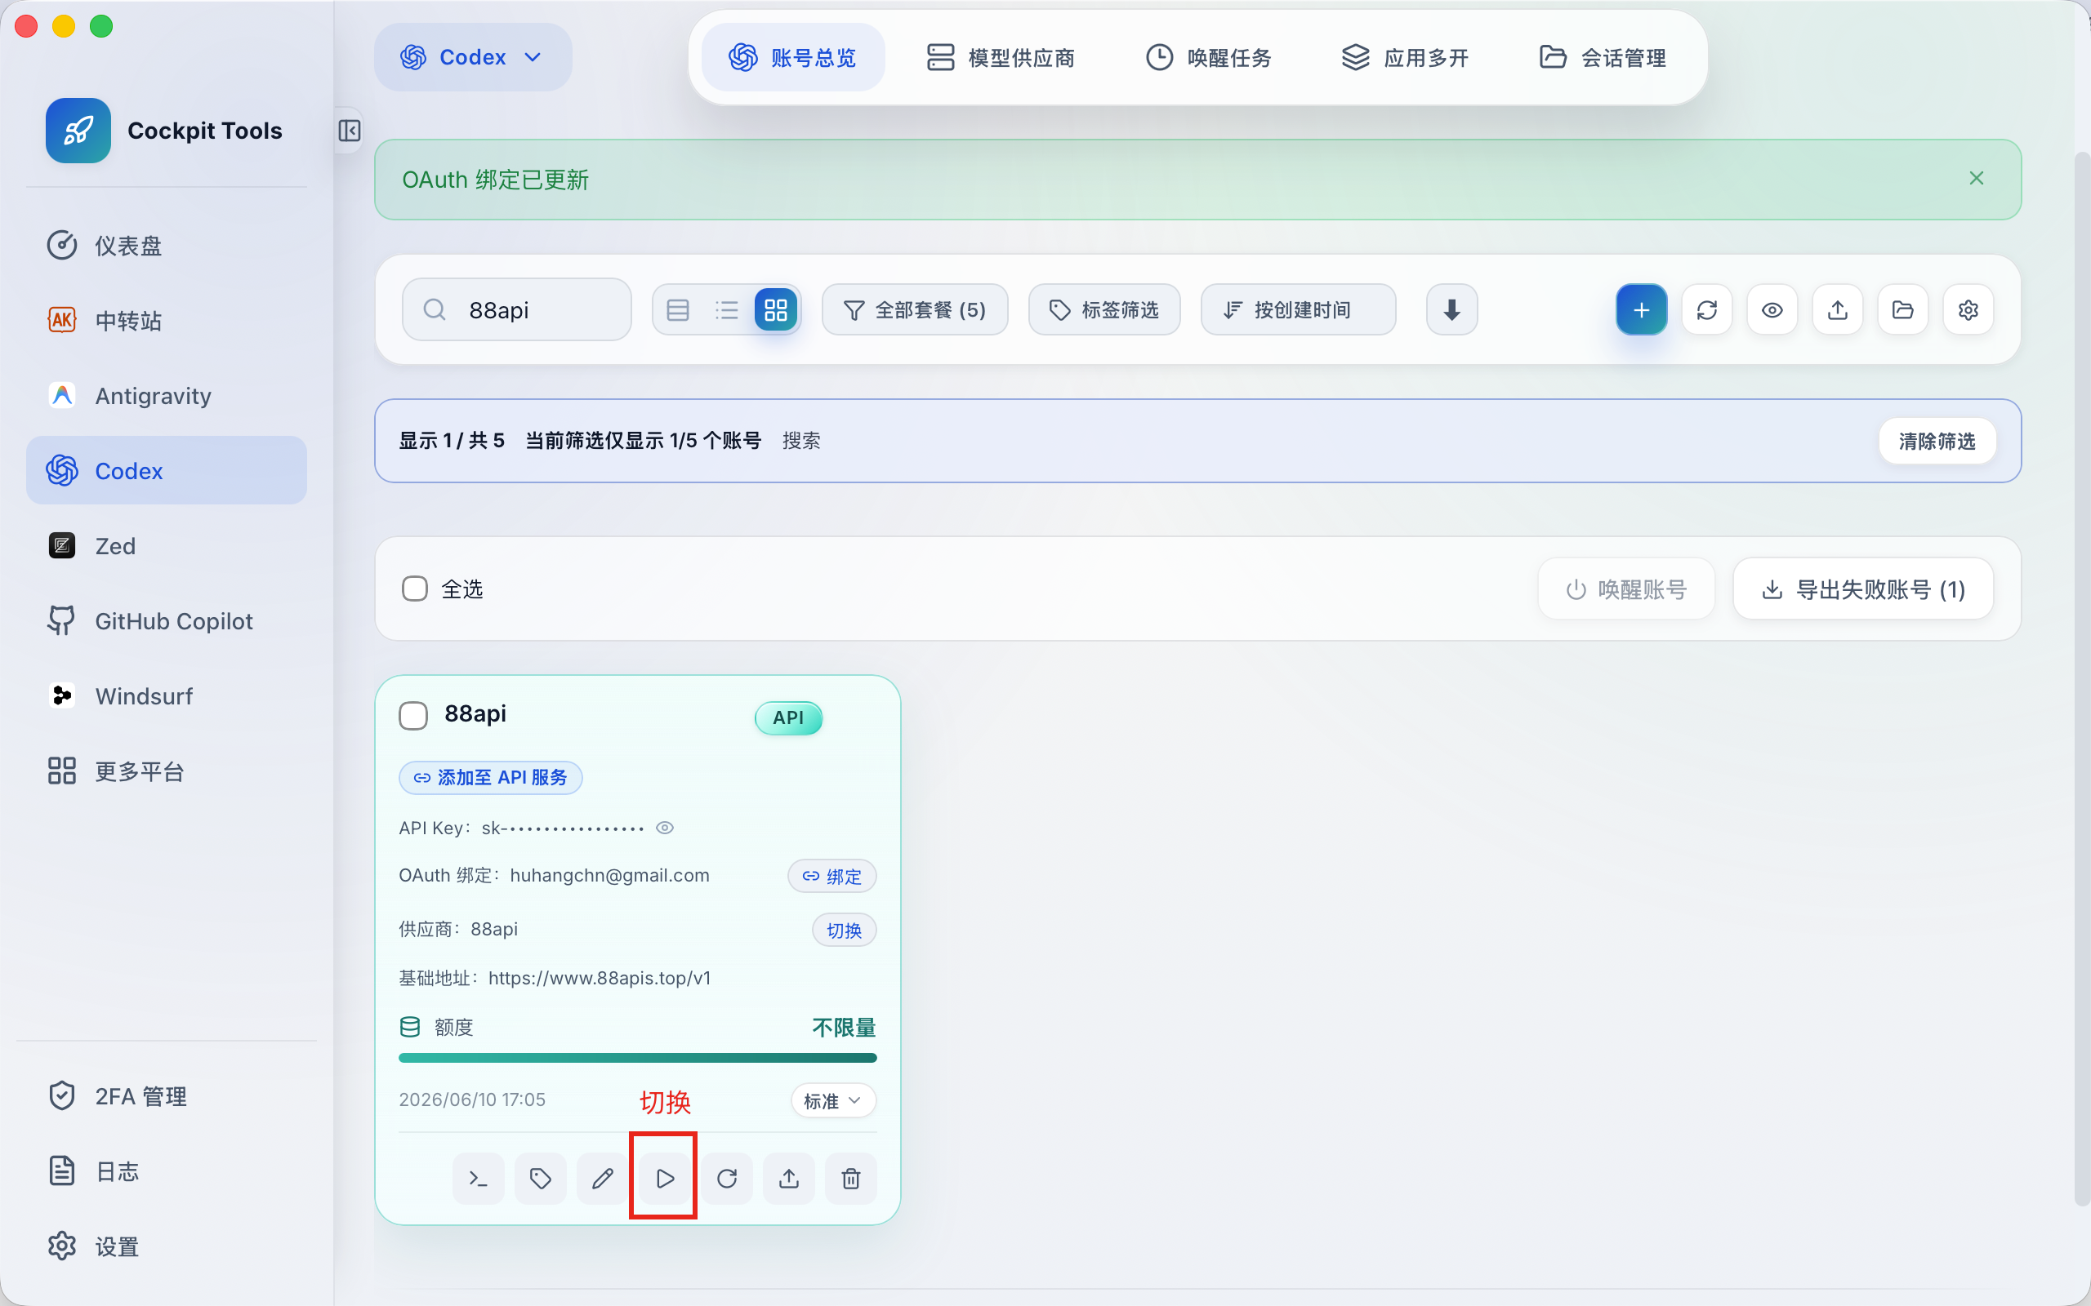Select Codex in sidebar

tap(167, 471)
